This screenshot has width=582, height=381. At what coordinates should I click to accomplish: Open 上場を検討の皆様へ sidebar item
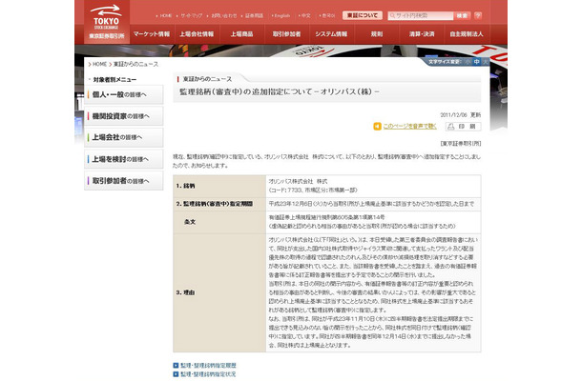pos(124,159)
